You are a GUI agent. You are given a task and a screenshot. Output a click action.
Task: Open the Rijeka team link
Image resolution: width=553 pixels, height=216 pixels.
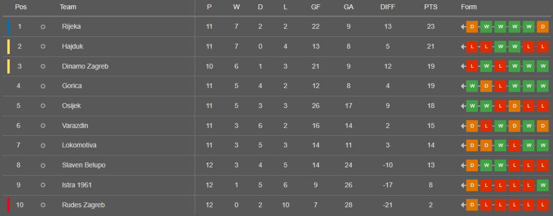(x=71, y=27)
